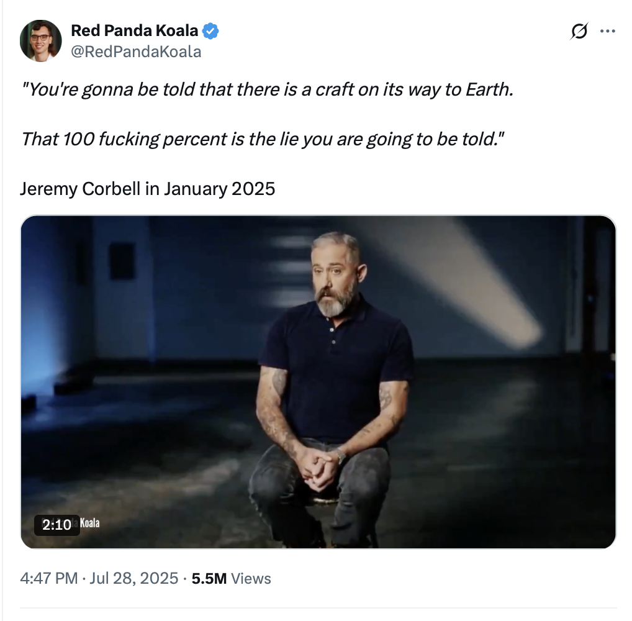Open the 4:47 PM post time
632x621 pixels.
tap(48, 579)
